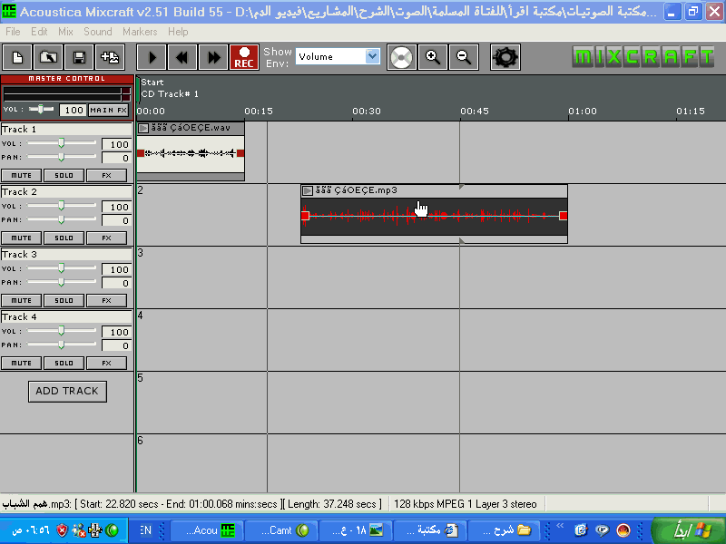Open FX for Track 1
This screenshot has height=544, width=726.
click(106, 175)
